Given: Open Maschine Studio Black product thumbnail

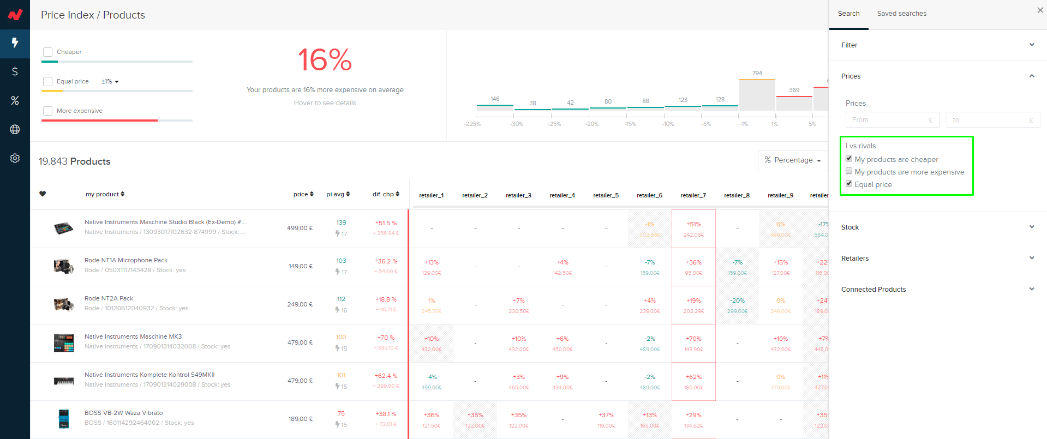Looking at the screenshot, I should [x=64, y=228].
